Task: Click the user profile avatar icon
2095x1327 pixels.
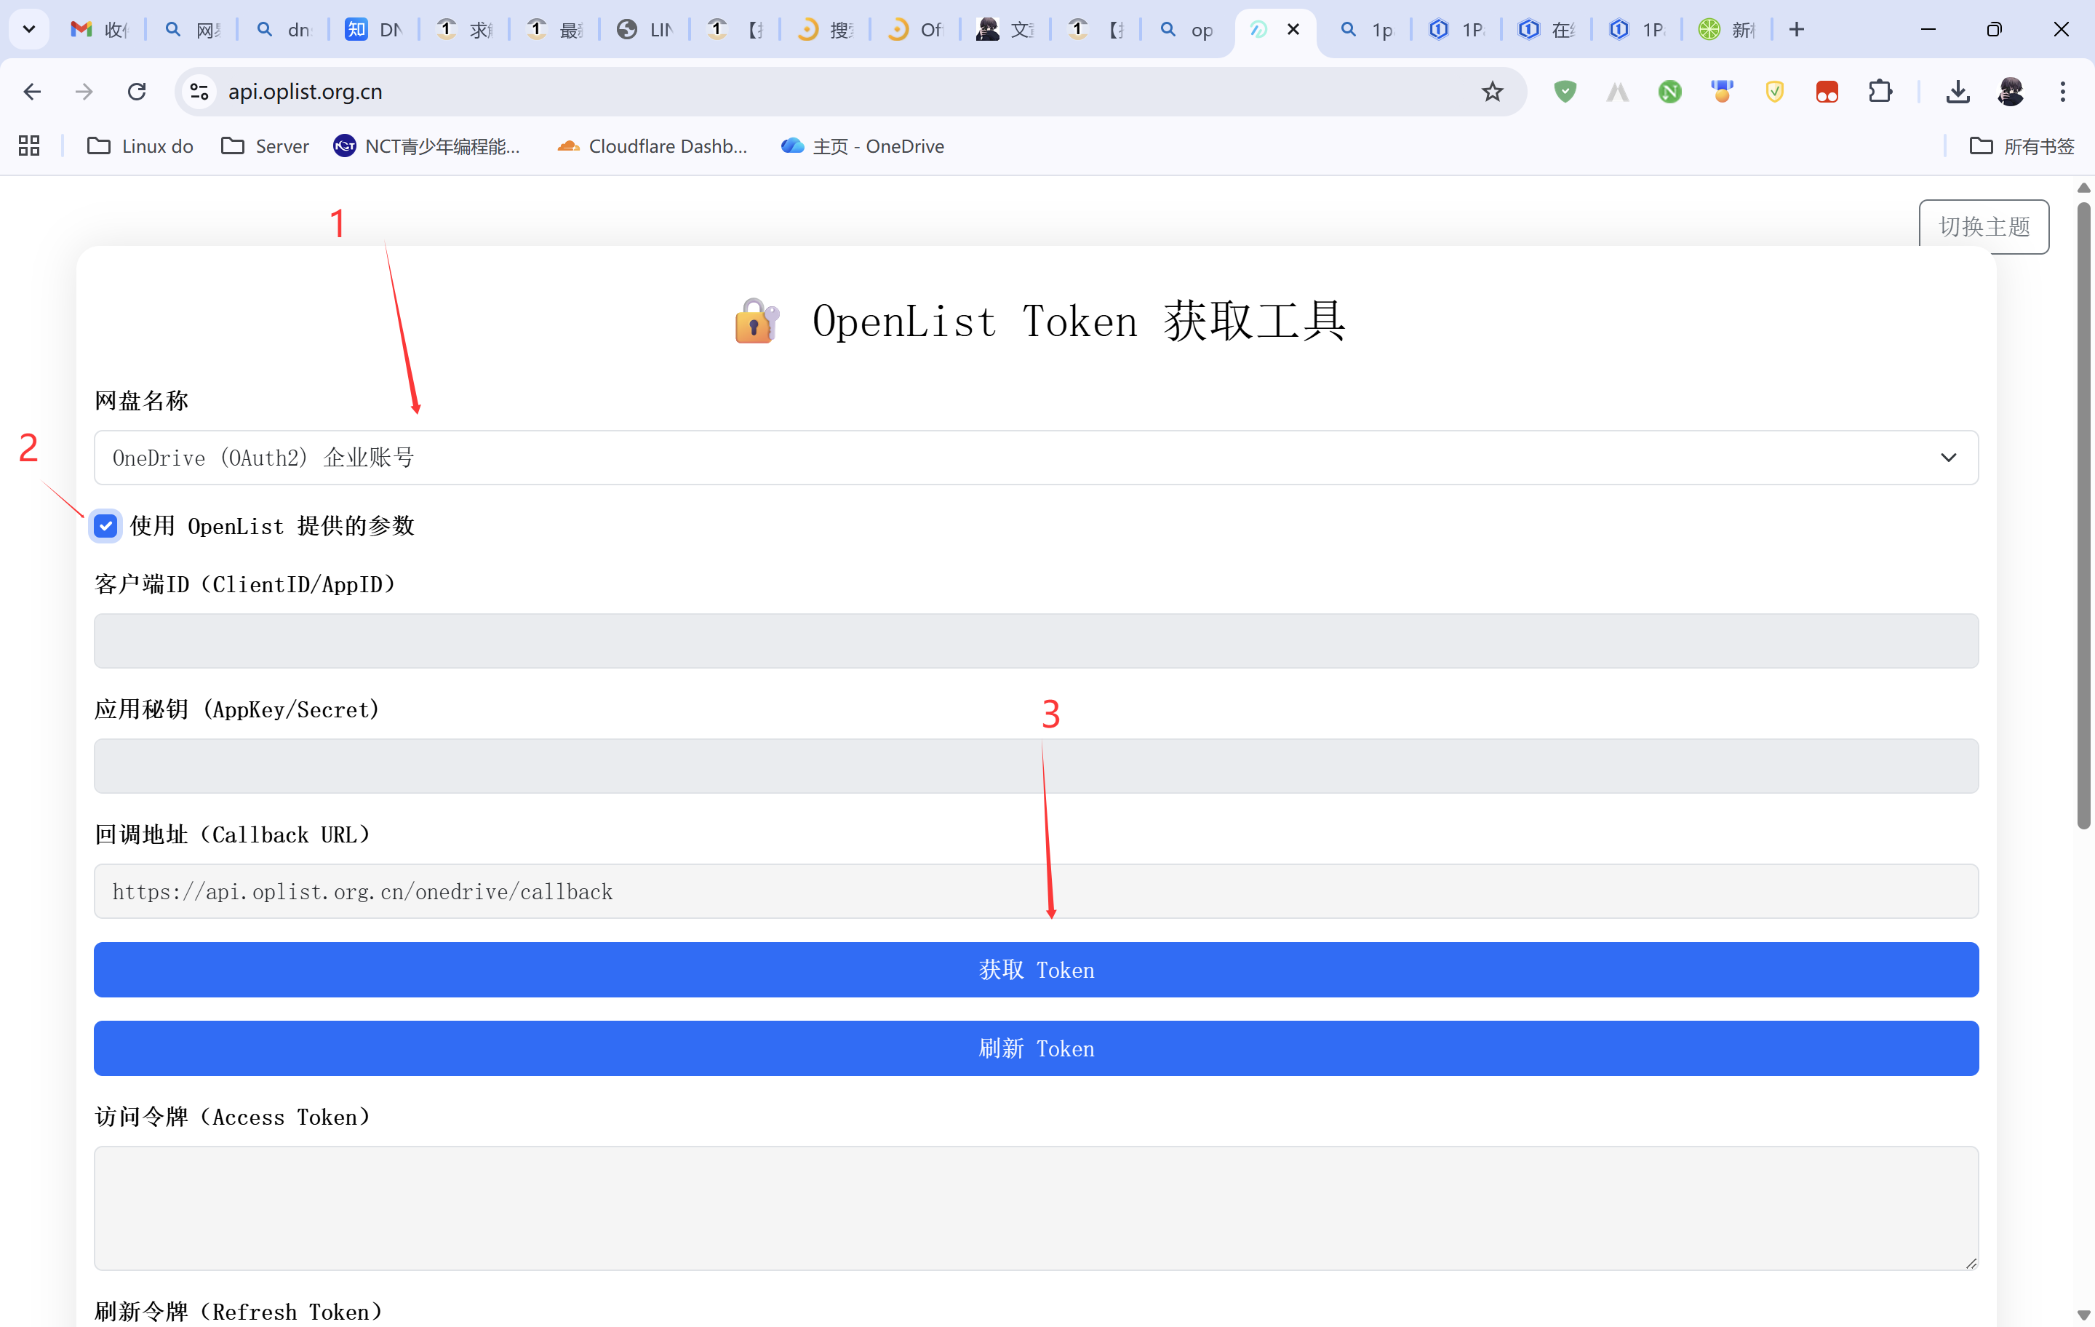Action: 2010,92
